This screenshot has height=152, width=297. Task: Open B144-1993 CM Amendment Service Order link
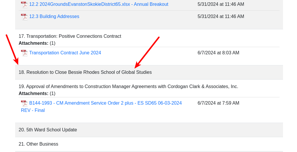pos(101,107)
